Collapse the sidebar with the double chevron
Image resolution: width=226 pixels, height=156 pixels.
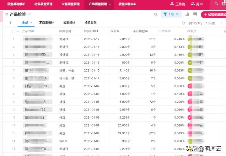(x=7, y=14)
